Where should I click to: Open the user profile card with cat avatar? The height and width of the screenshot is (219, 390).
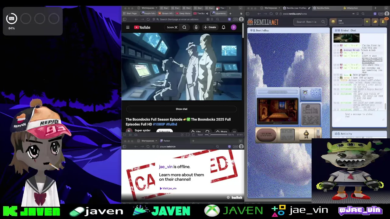click(346, 22)
